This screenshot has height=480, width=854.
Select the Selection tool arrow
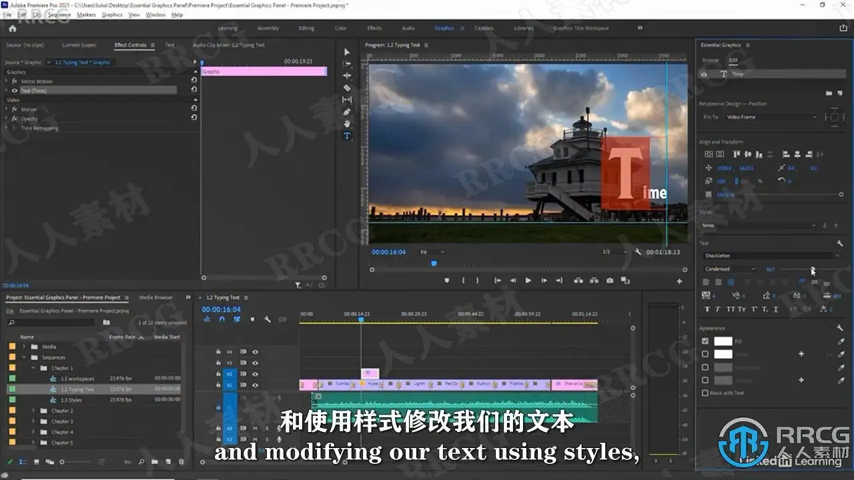pyautogui.click(x=346, y=52)
